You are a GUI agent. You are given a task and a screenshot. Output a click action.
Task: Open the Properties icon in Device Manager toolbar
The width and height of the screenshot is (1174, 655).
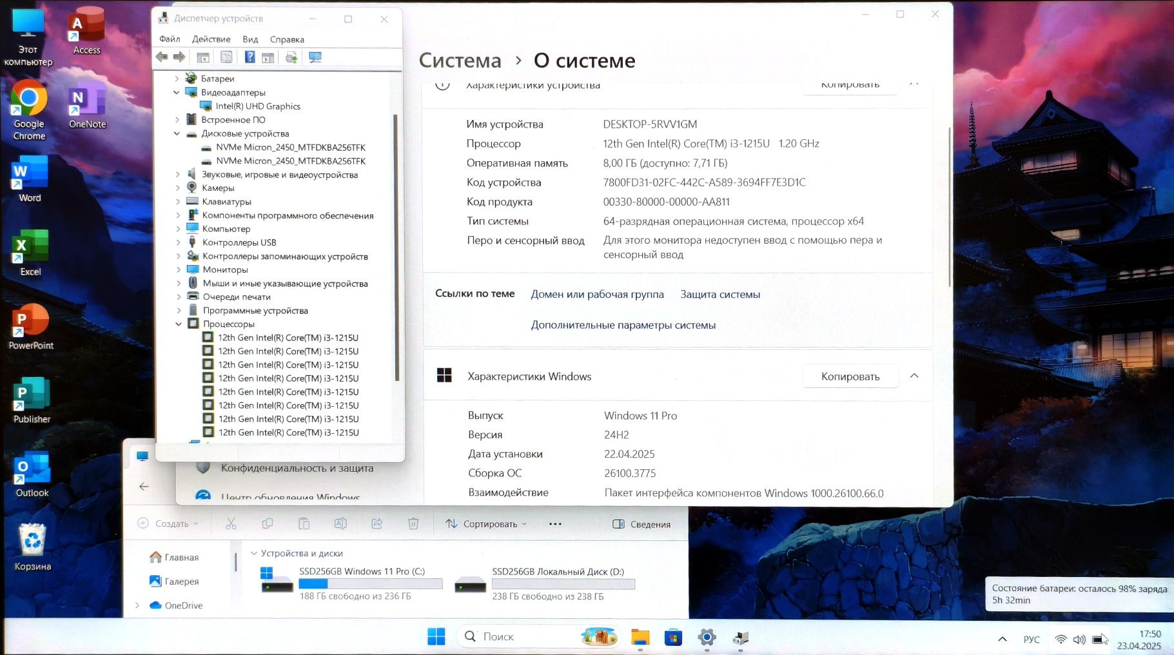tap(226, 57)
